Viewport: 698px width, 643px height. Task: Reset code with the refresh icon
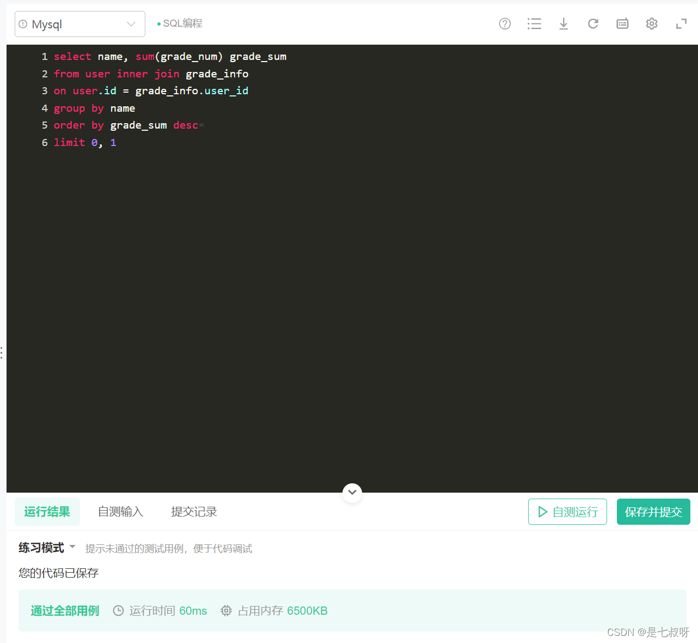point(593,23)
